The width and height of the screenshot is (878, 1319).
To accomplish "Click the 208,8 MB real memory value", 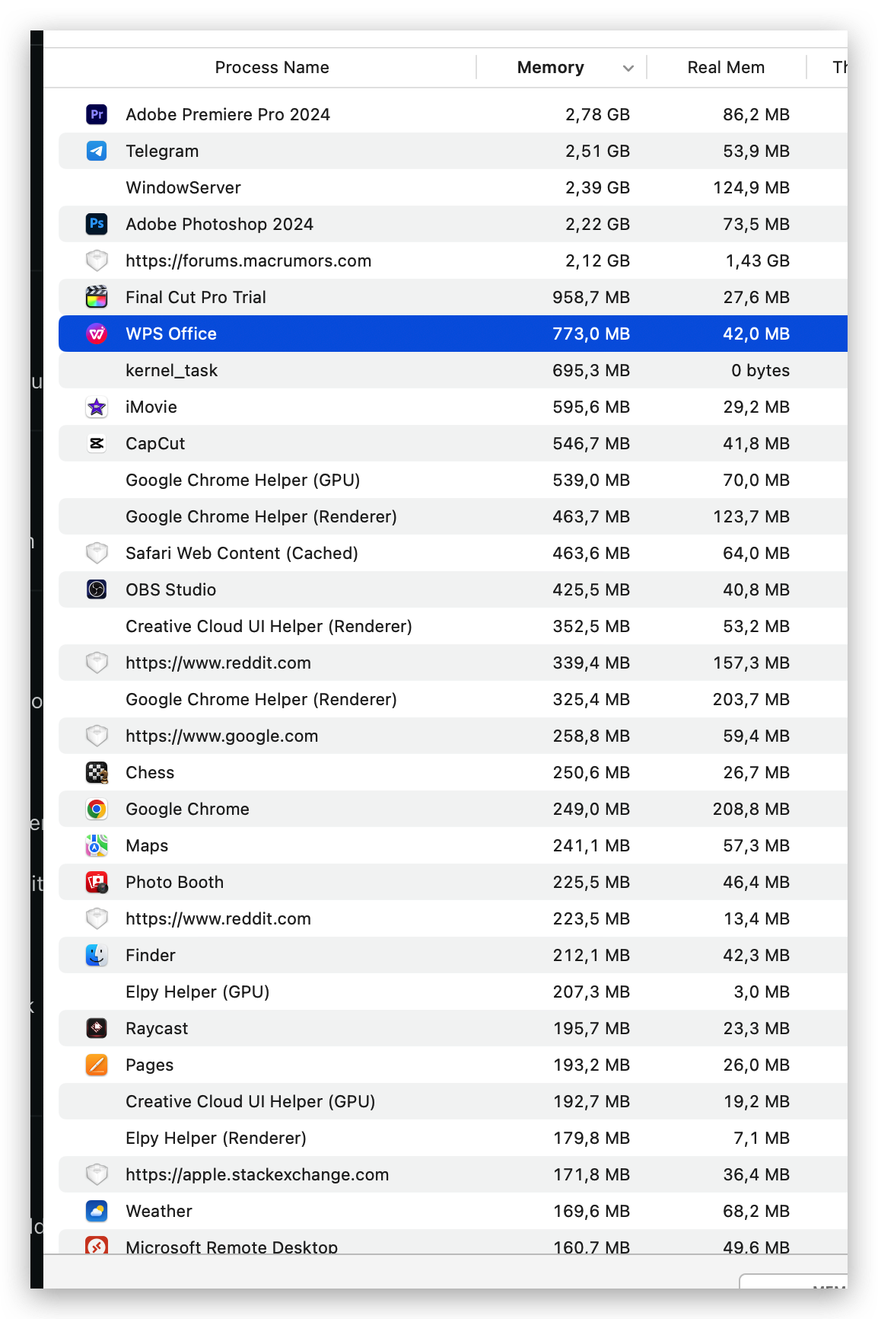I will (x=751, y=809).
